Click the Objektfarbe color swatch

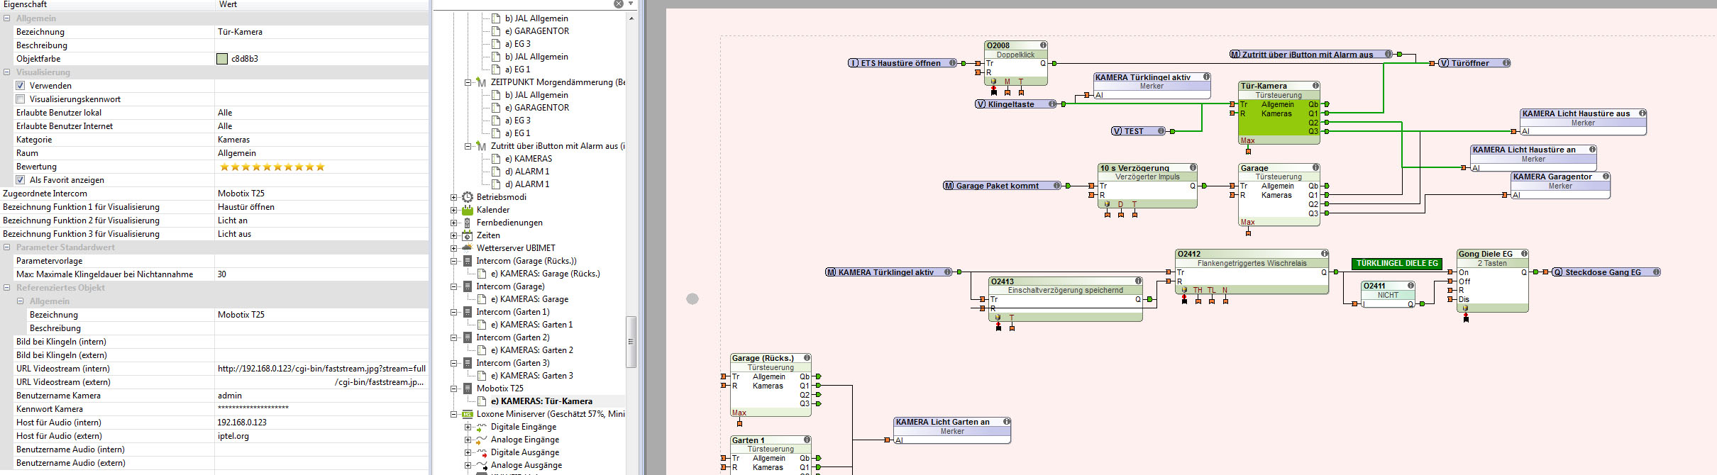click(222, 59)
